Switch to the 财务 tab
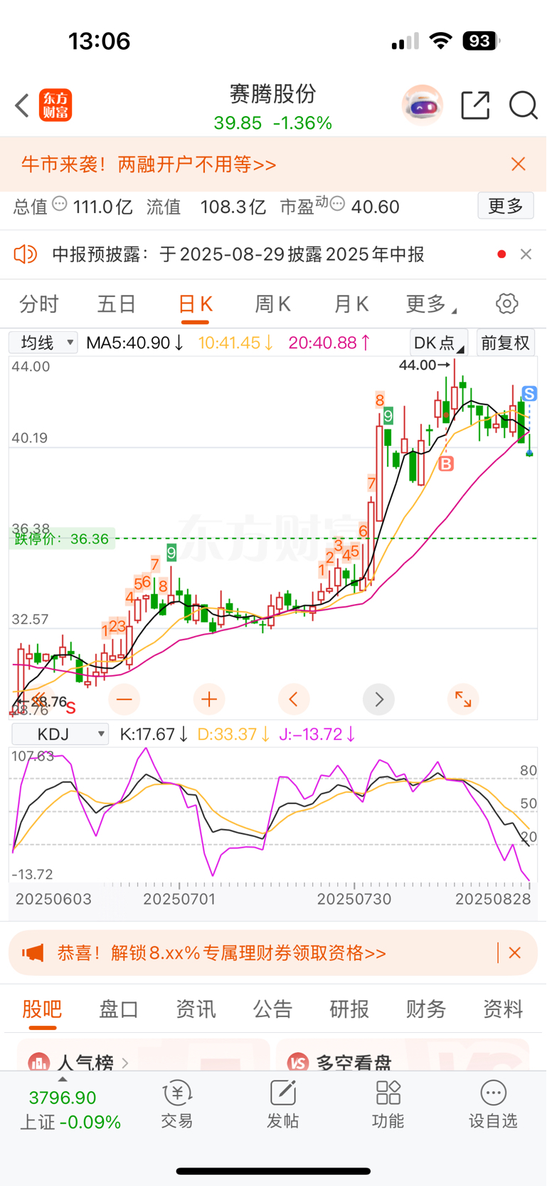Image resolution: width=547 pixels, height=1186 pixels. tap(426, 1009)
